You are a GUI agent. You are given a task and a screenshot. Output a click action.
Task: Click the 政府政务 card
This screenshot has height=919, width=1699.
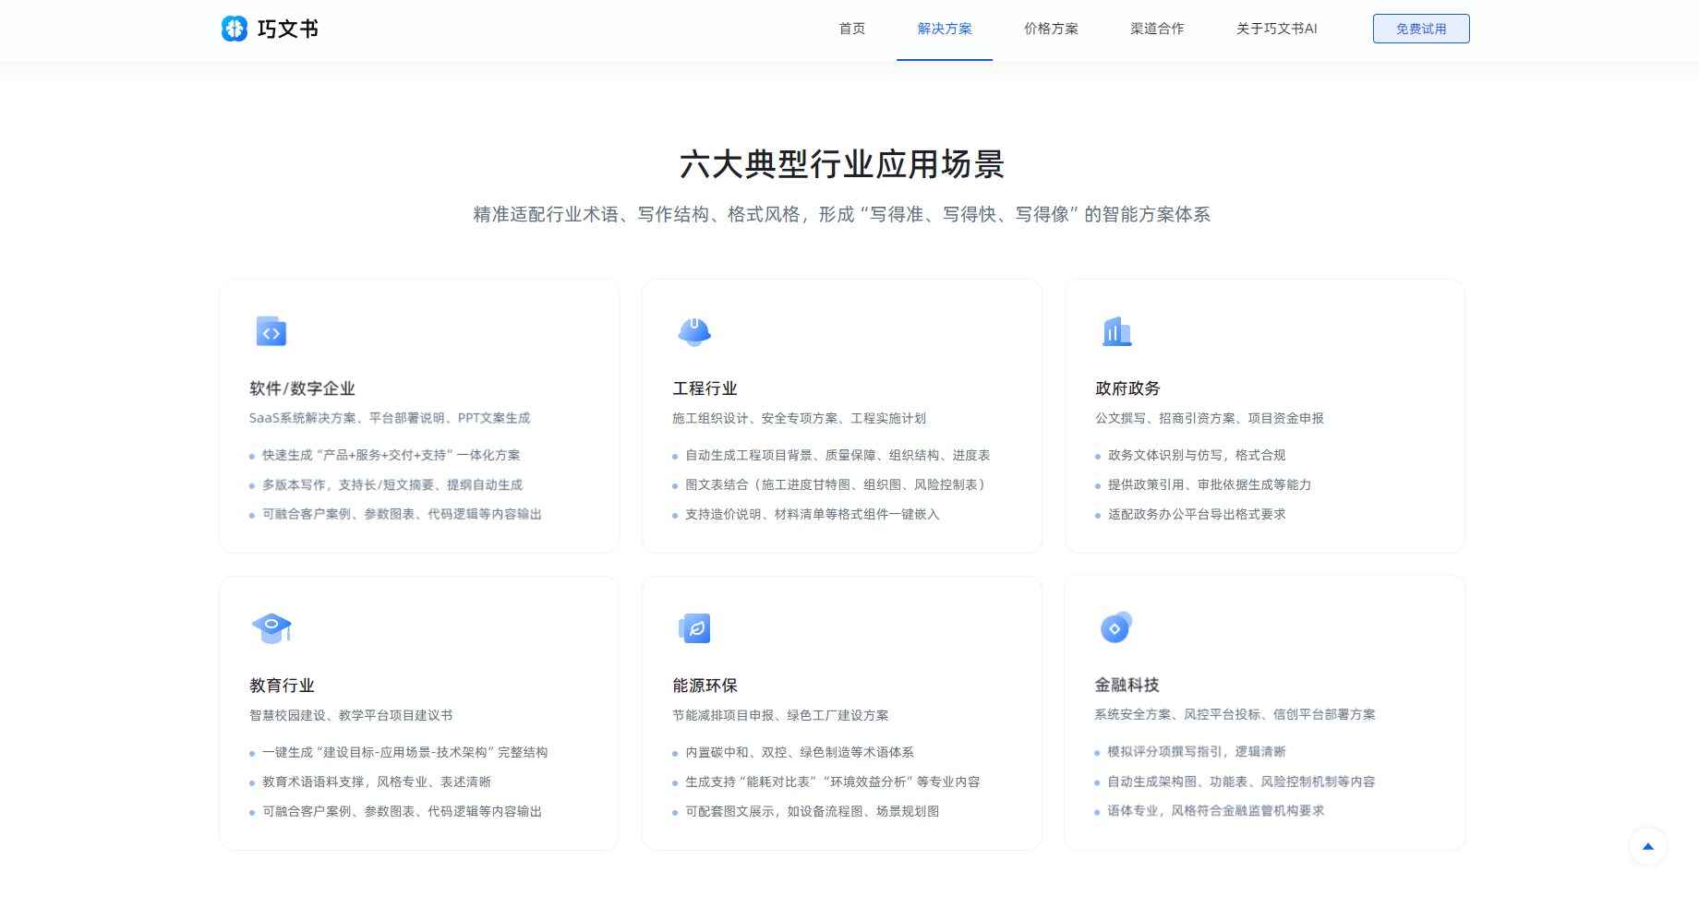(1264, 414)
